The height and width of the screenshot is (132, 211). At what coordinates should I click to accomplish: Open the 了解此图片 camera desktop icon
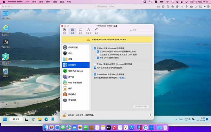[x=6, y=44]
